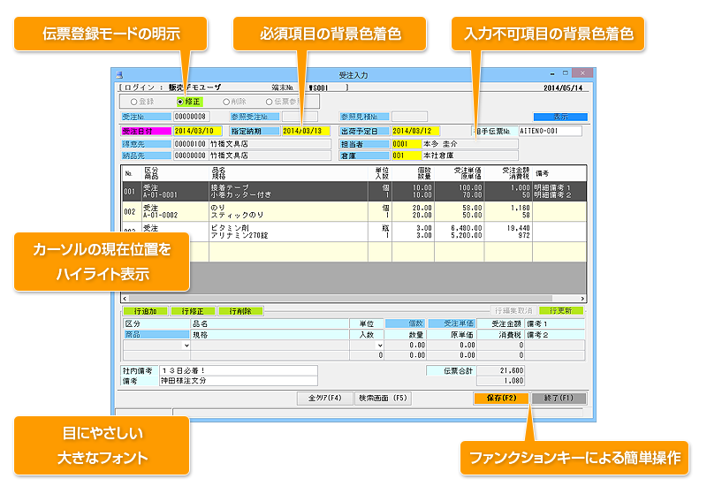Click the 受注単価 input in edit row
The image size is (707, 494).
tap(452, 346)
